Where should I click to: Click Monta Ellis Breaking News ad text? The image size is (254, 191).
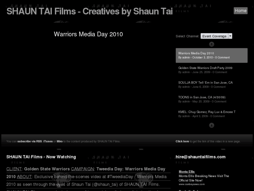click(x=204, y=178)
